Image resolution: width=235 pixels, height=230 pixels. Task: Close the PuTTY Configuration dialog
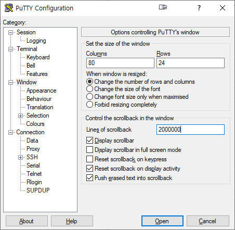click(x=223, y=8)
